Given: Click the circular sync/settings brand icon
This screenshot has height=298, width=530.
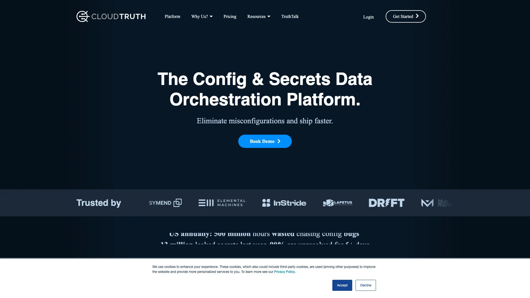Looking at the screenshot, I should pyautogui.click(x=81, y=16).
